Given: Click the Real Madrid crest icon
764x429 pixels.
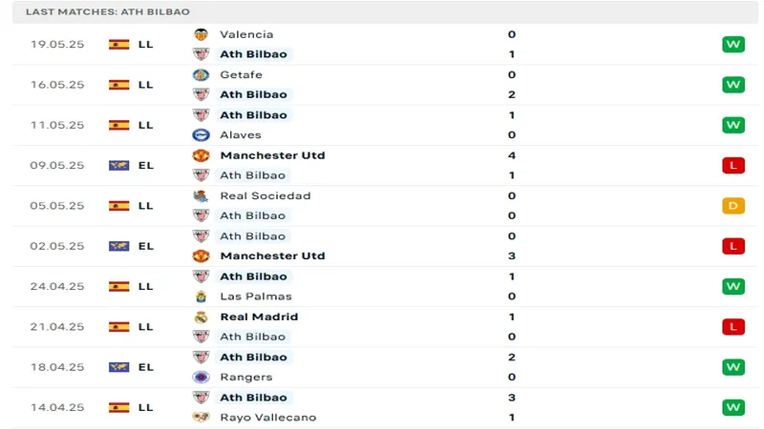Looking at the screenshot, I should [x=201, y=317].
